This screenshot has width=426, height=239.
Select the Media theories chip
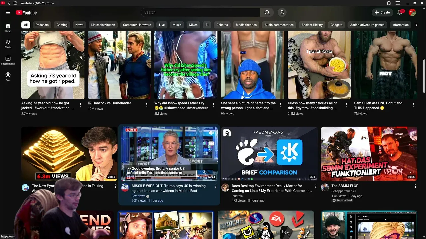click(x=246, y=25)
